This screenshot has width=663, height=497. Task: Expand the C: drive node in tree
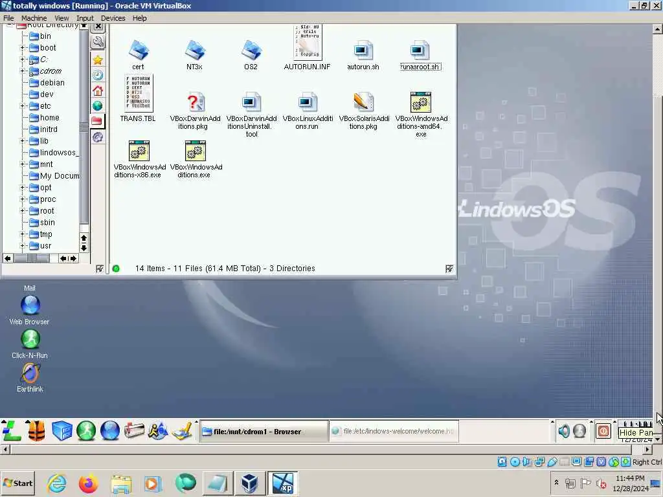pos(22,60)
